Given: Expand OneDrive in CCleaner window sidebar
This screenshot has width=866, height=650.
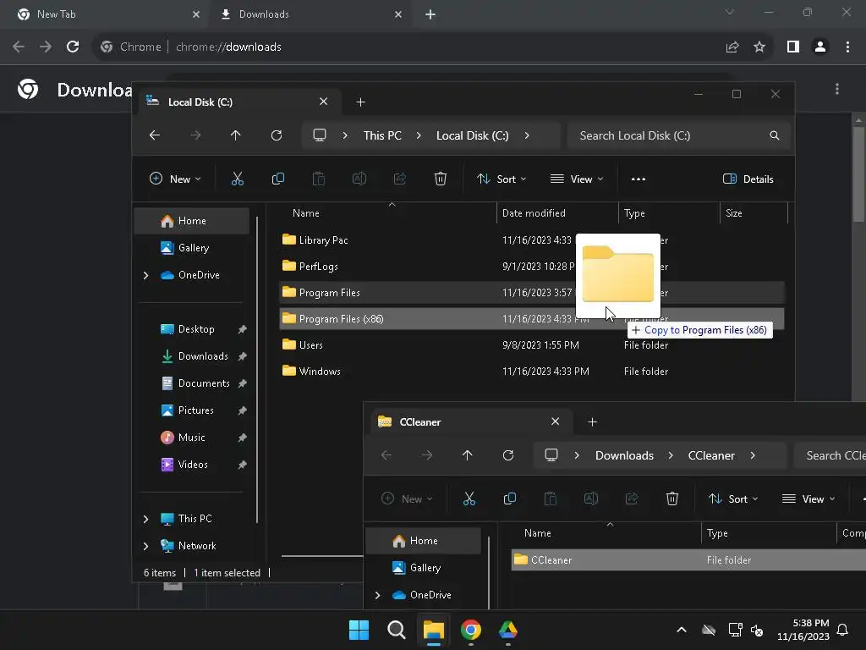Looking at the screenshot, I should click(x=378, y=595).
